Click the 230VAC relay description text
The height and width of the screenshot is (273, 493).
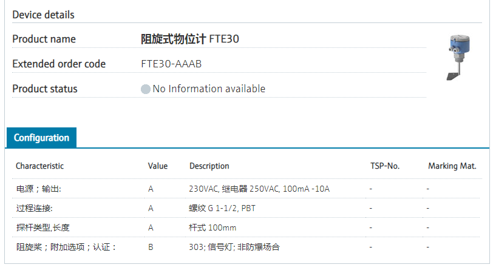point(259,189)
